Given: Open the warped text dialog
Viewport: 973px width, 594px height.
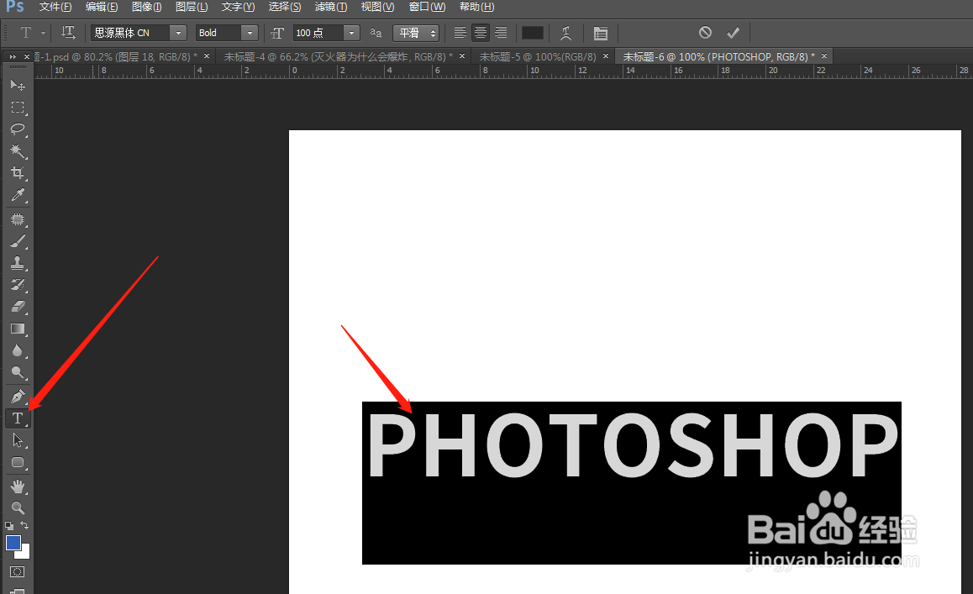Looking at the screenshot, I should [565, 33].
